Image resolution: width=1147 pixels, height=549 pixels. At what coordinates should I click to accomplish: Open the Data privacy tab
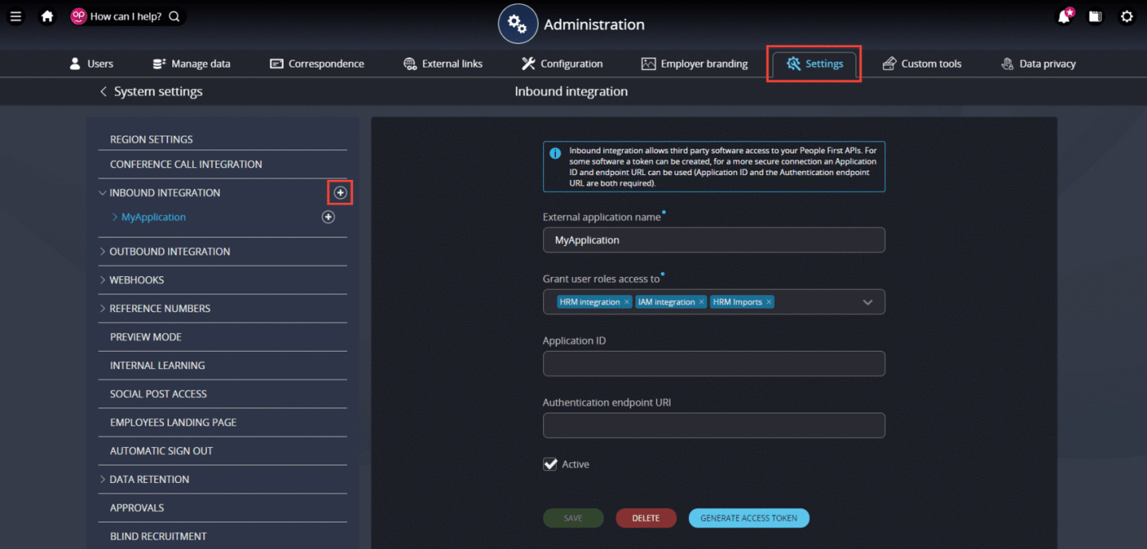pyautogui.click(x=1038, y=63)
